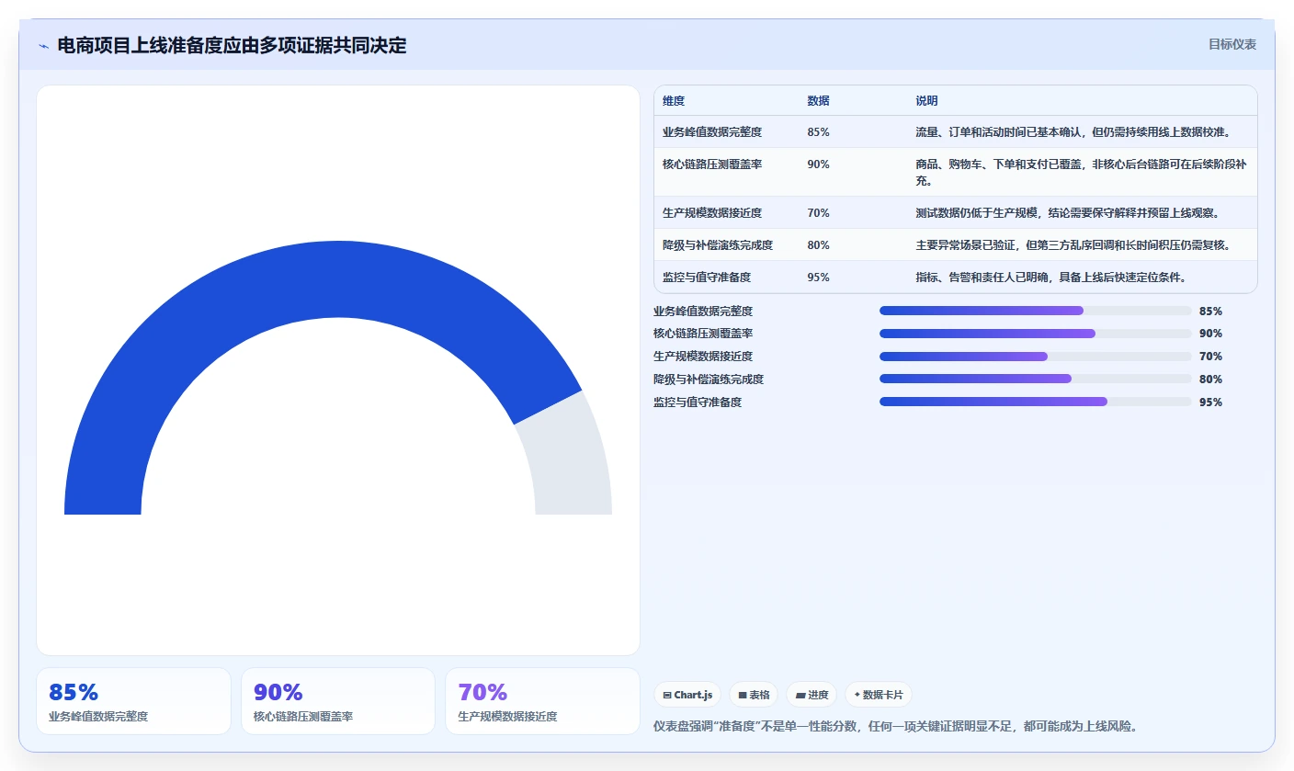Click the 维度 column header in the table
This screenshot has height=771, width=1294.
[674, 100]
